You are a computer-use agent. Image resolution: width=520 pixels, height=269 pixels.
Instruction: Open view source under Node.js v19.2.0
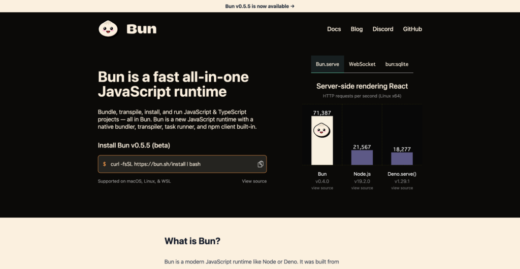[362, 188]
